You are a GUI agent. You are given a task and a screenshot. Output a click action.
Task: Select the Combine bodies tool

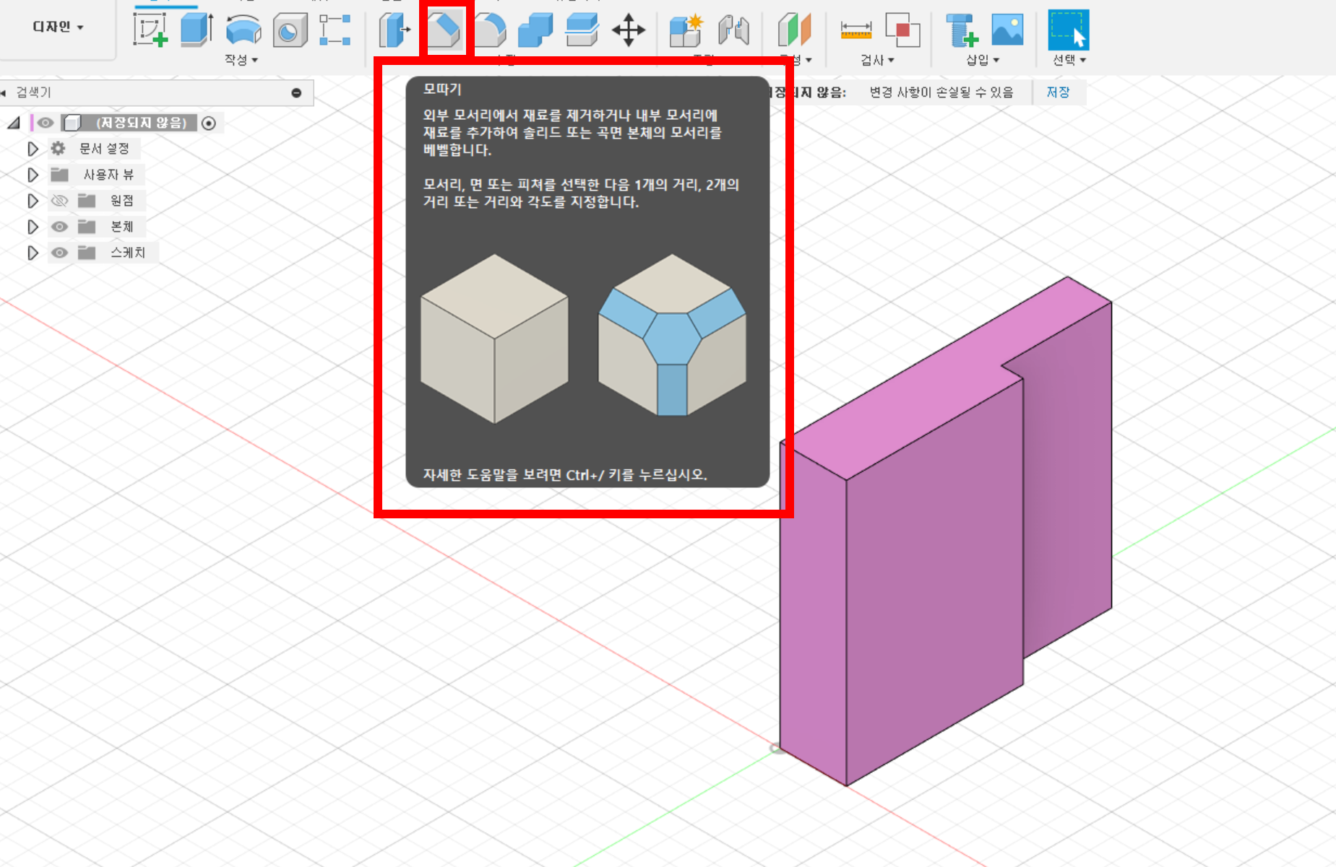pyautogui.click(x=535, y=30)
